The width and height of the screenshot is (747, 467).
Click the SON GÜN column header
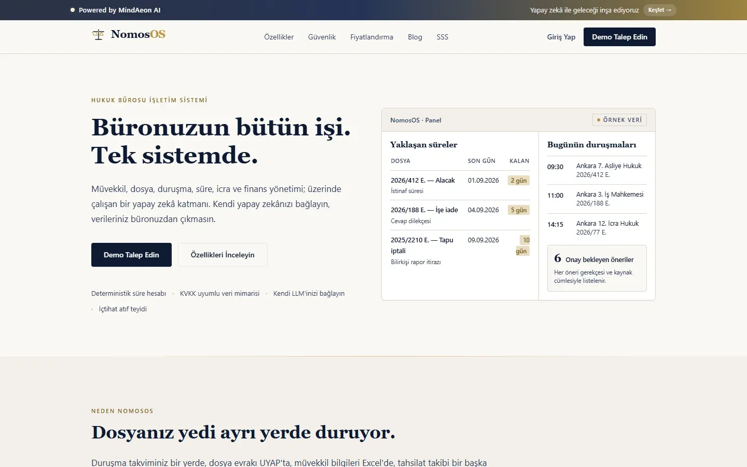coord(481,161)
